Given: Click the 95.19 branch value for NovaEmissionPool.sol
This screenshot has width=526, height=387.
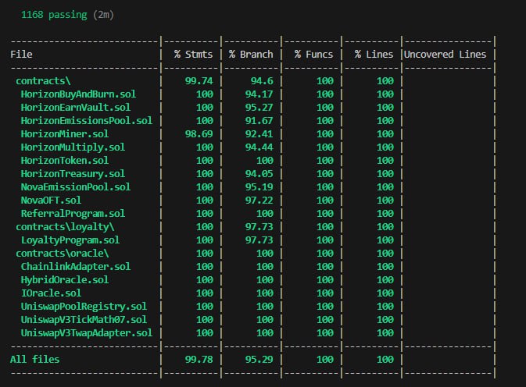Looking at the screenshot, I should [259, 186].
